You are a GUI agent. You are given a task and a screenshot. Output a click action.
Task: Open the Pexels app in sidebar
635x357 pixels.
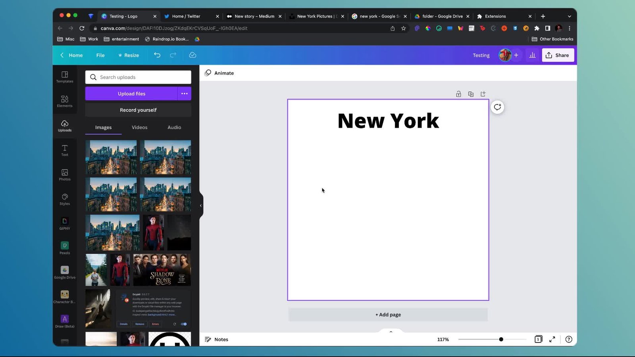65,248
